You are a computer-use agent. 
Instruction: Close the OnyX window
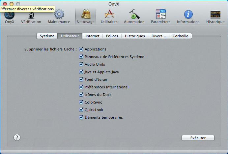(5, 4)
